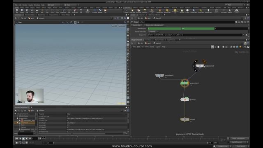
Task: Select the File shelf tool
Action: (x=105, y=11)
